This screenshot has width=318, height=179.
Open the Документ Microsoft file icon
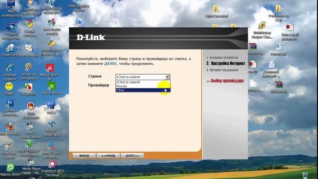tap(271, 70)
